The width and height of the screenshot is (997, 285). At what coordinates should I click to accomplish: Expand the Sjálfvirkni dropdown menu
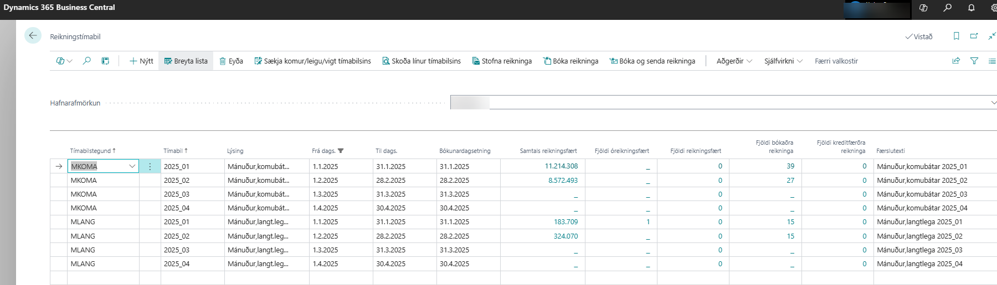tap(783, 61)
